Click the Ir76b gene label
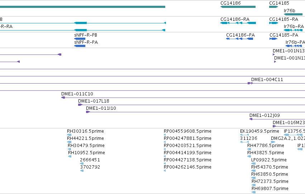Viewport: 305px width, 194px height. 289,10
